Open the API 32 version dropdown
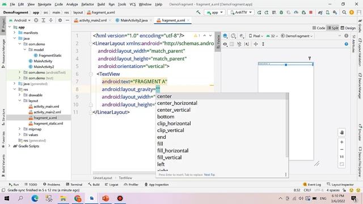The height and width of the screenshot is (204, 363). click(x=272, y=36)
